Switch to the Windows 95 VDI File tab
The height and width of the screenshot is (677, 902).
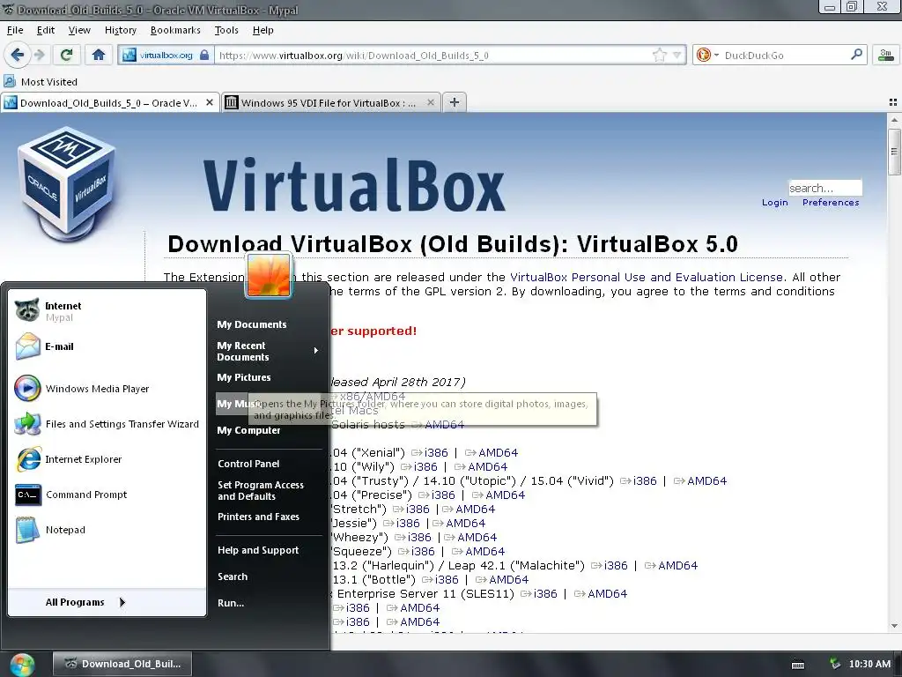tap(331, 102)
